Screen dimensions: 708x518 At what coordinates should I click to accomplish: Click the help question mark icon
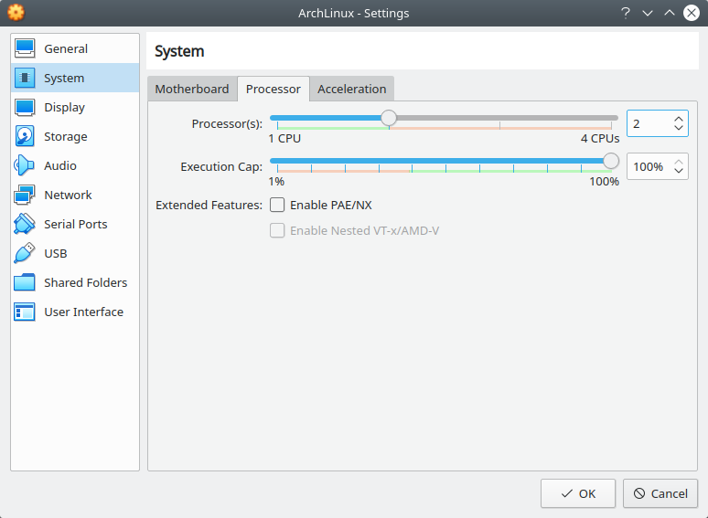pos(626,13)
